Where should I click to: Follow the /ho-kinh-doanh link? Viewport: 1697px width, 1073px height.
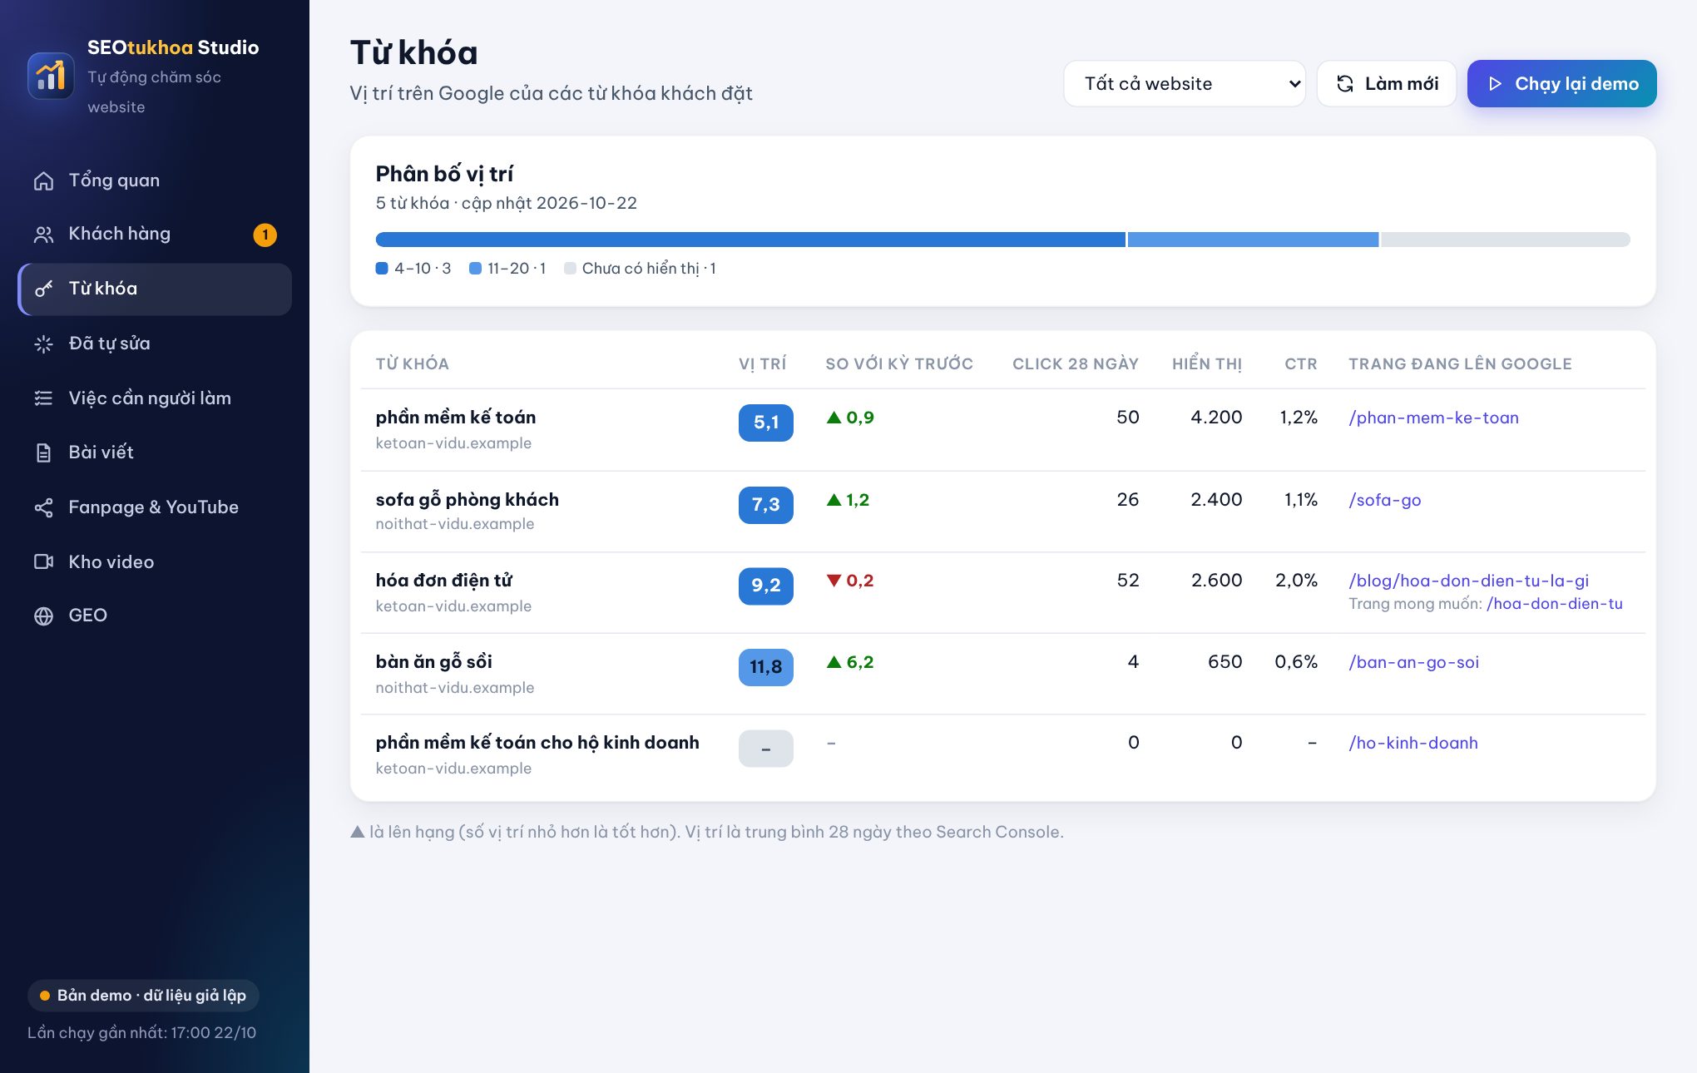tap(1413, 743)
